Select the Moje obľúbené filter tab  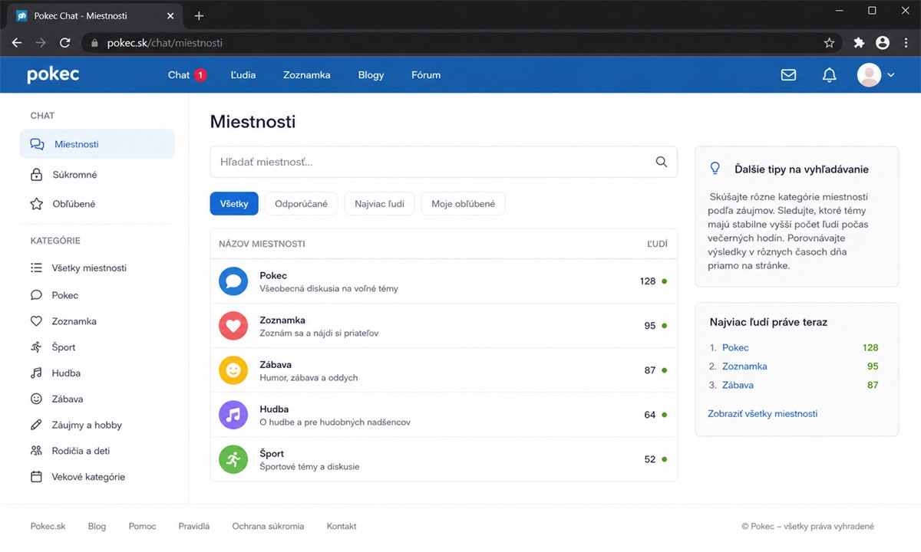(x=464, y=204)
